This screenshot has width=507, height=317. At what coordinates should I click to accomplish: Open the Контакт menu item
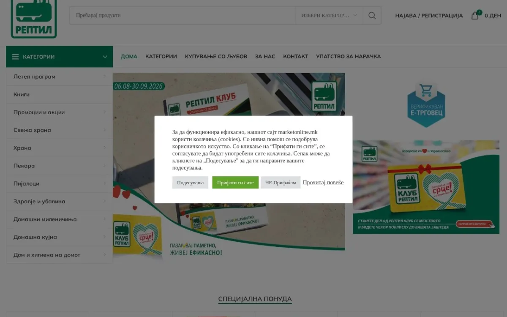295,57
